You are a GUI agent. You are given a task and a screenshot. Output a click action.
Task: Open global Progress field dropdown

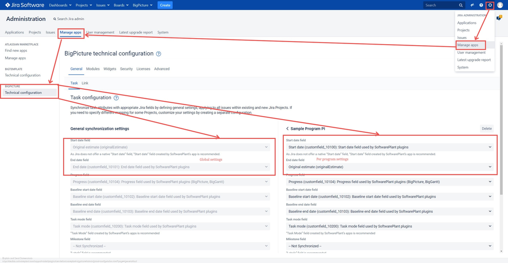pyautogui.click(x=170, y=182)
